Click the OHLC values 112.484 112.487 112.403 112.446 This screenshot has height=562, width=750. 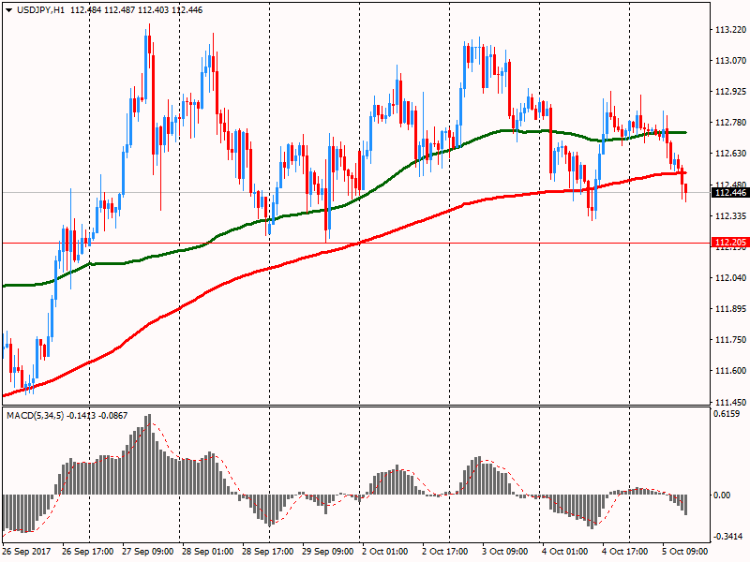tap(136, 10)
